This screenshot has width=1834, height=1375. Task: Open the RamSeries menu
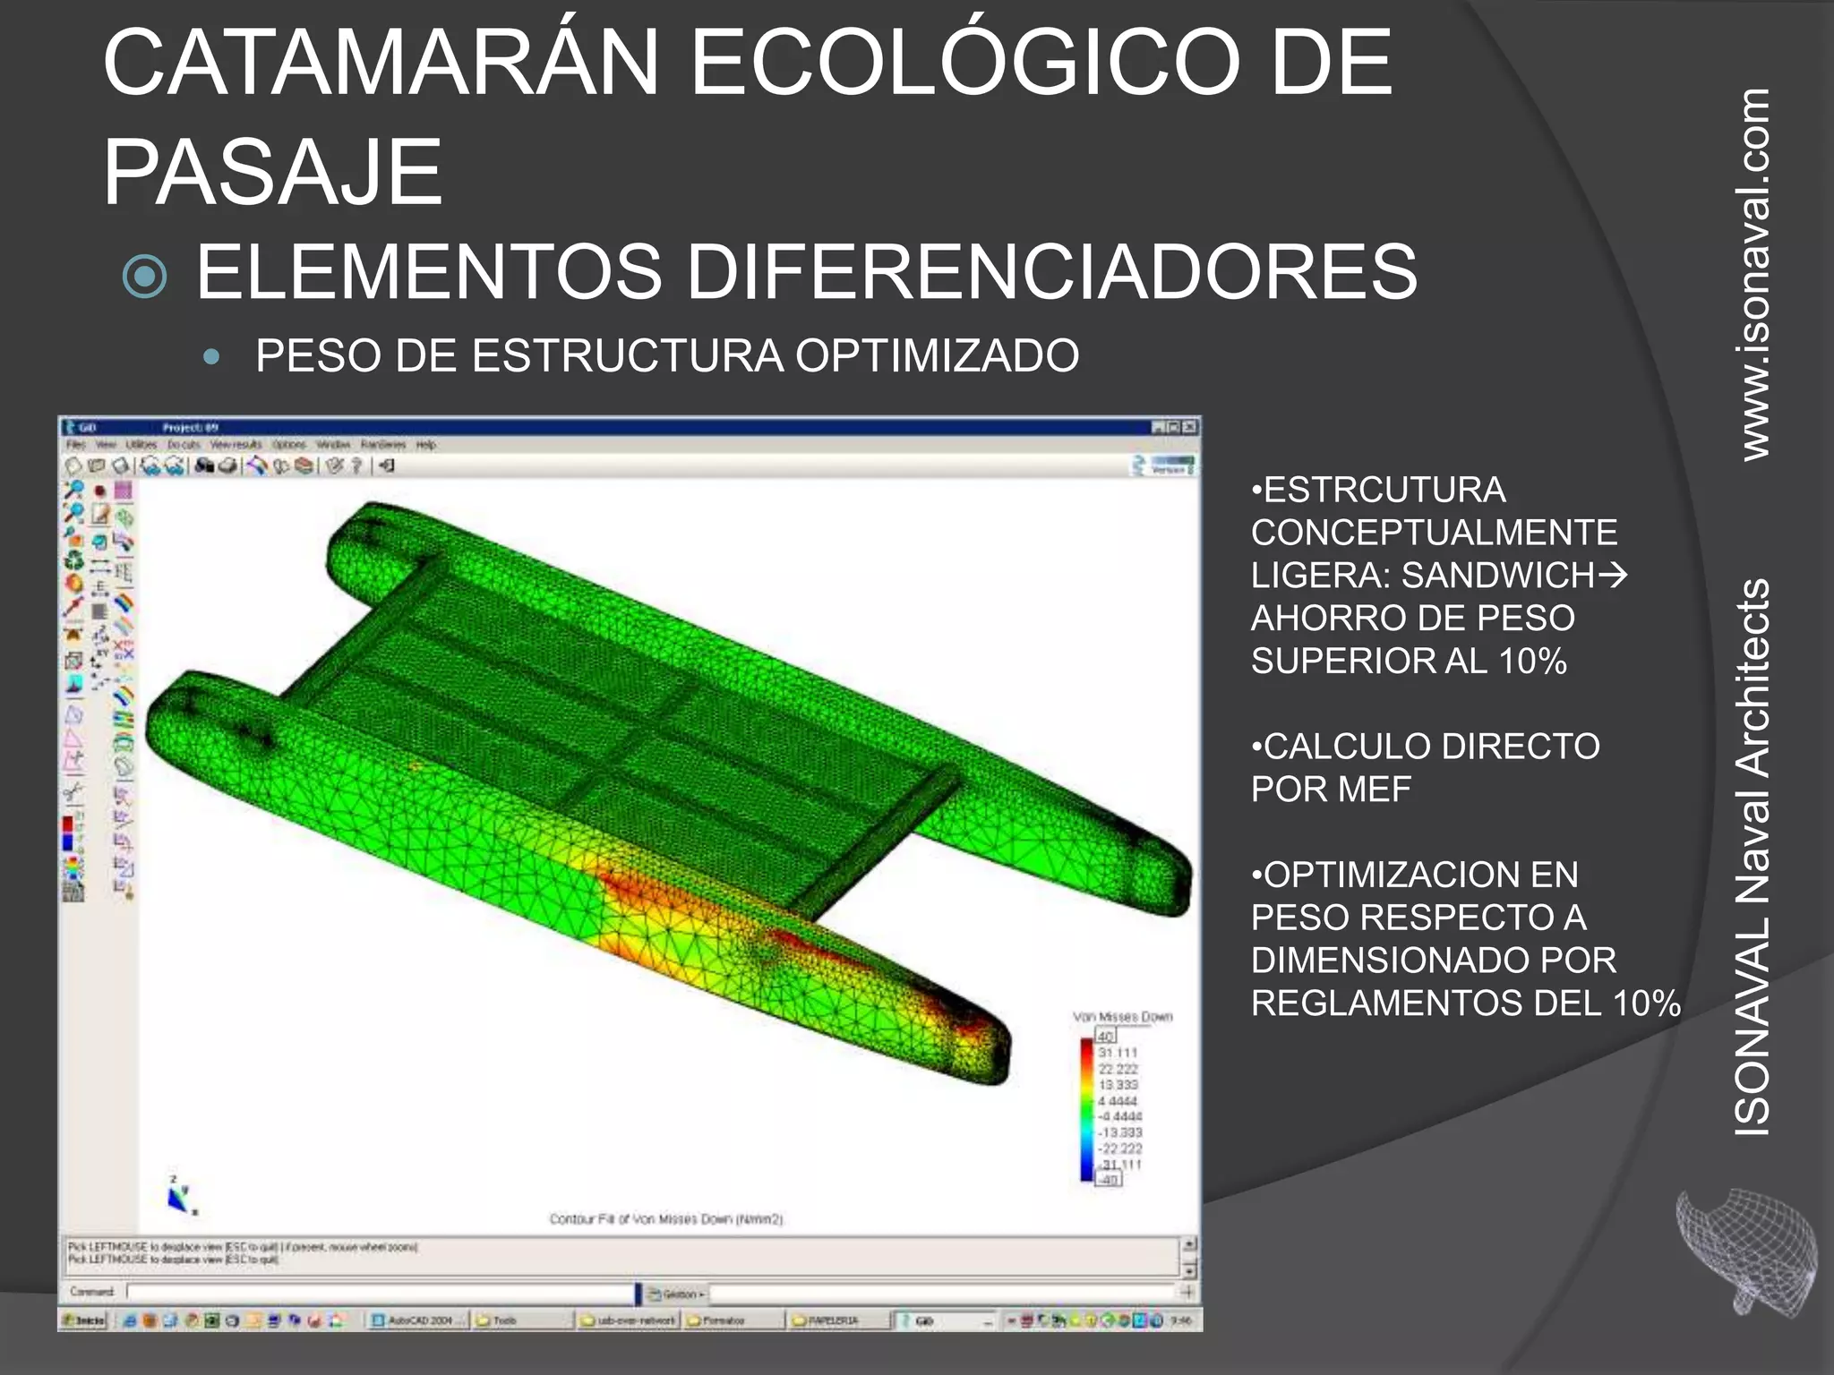click(383, 445)
